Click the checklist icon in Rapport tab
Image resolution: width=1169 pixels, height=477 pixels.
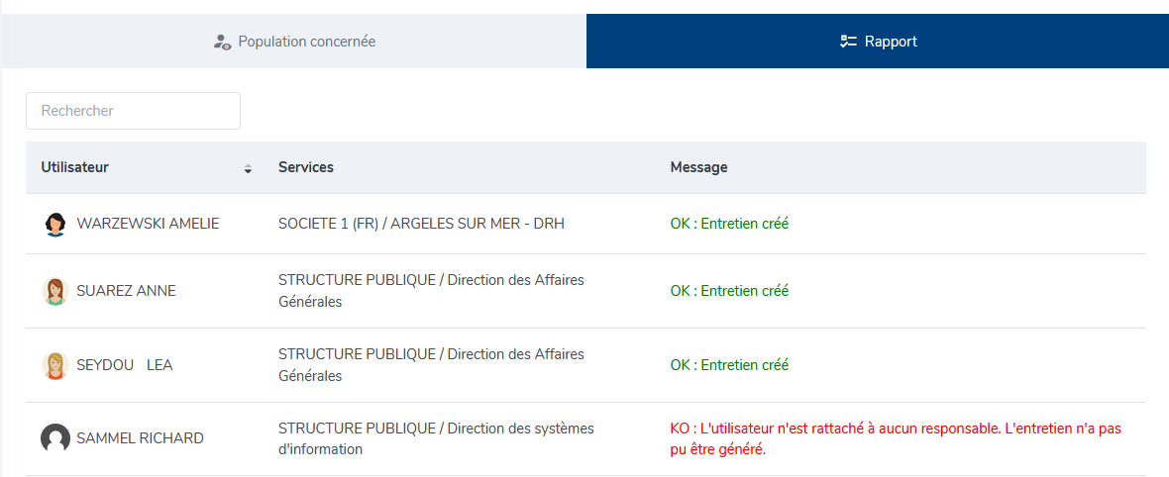click(848, 42)
